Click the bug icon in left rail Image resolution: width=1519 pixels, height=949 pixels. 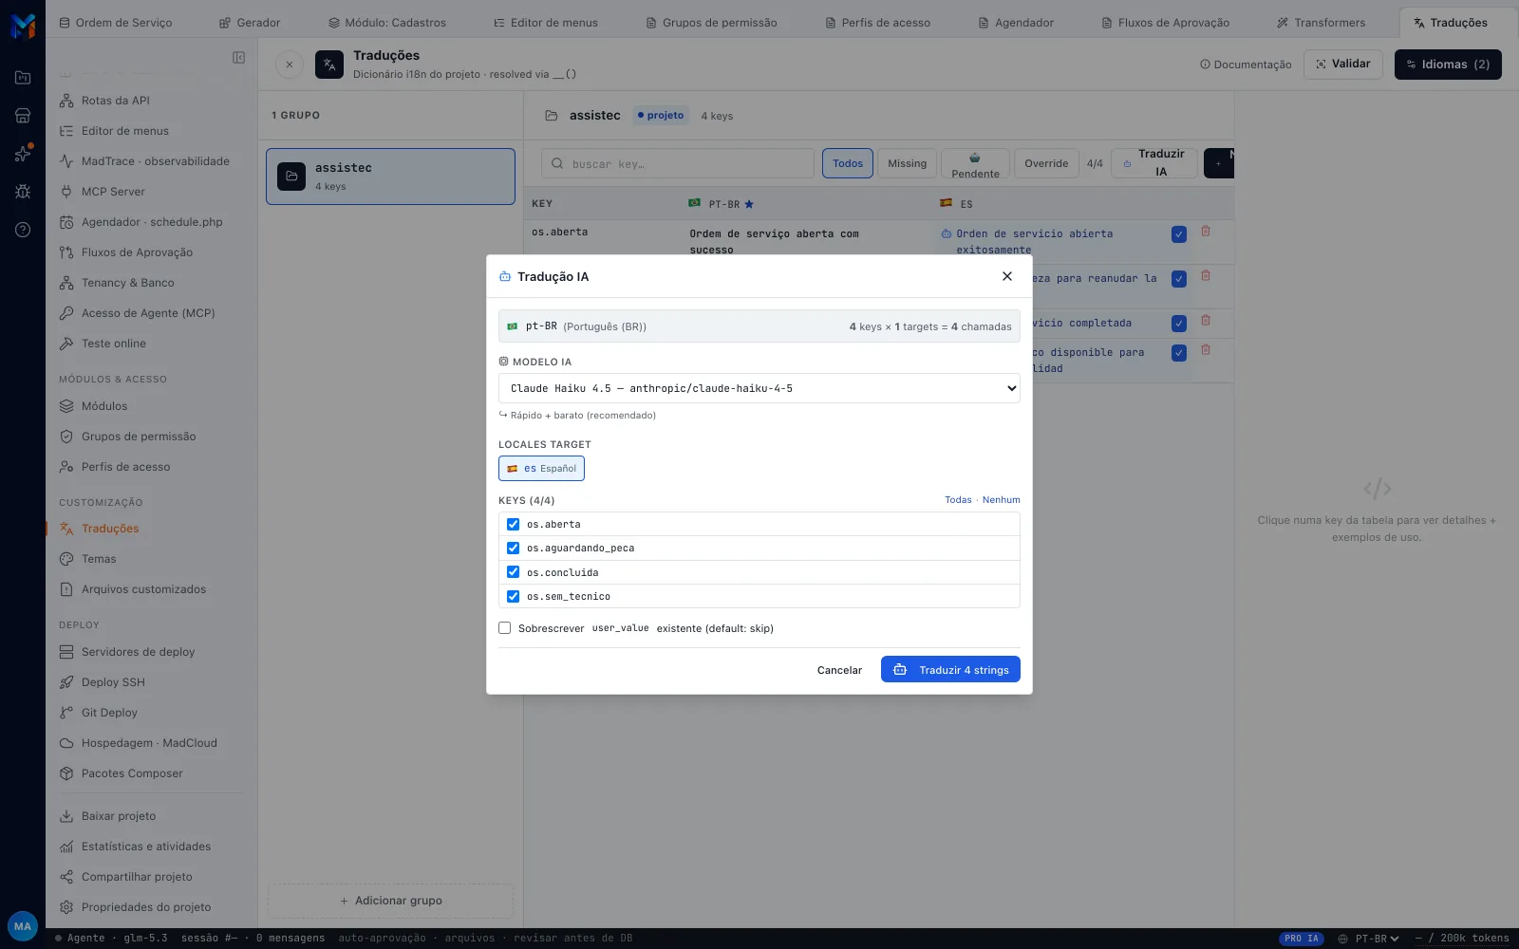23,192
